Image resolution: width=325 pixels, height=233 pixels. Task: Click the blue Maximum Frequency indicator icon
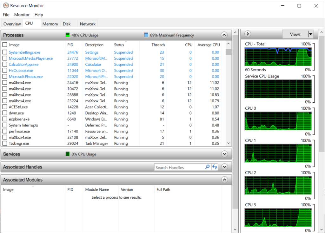146,35
